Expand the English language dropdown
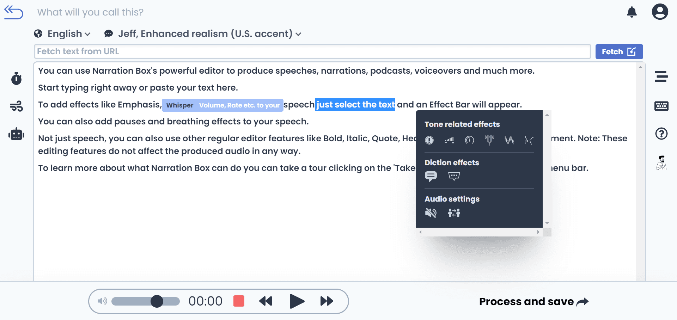677x320 pixels. (x=69, y=34)
